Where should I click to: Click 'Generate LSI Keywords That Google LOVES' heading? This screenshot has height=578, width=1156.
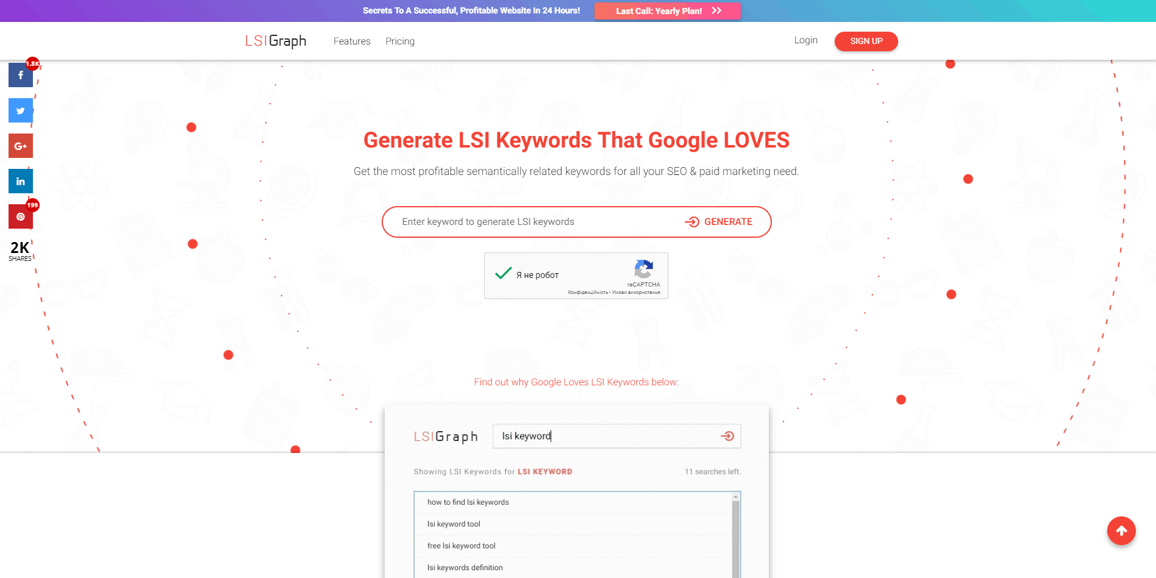tap(576, 140)
